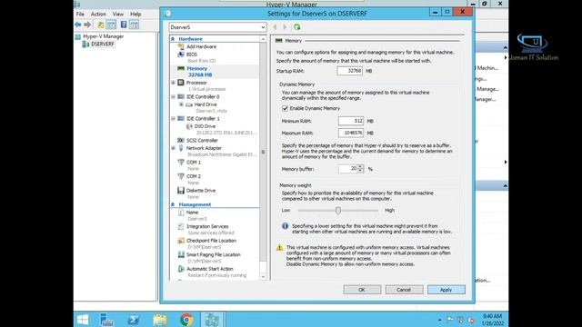This screenshot has height=327, width=582.
Task: Click the Maximum RAM input field
Action: 351,133
